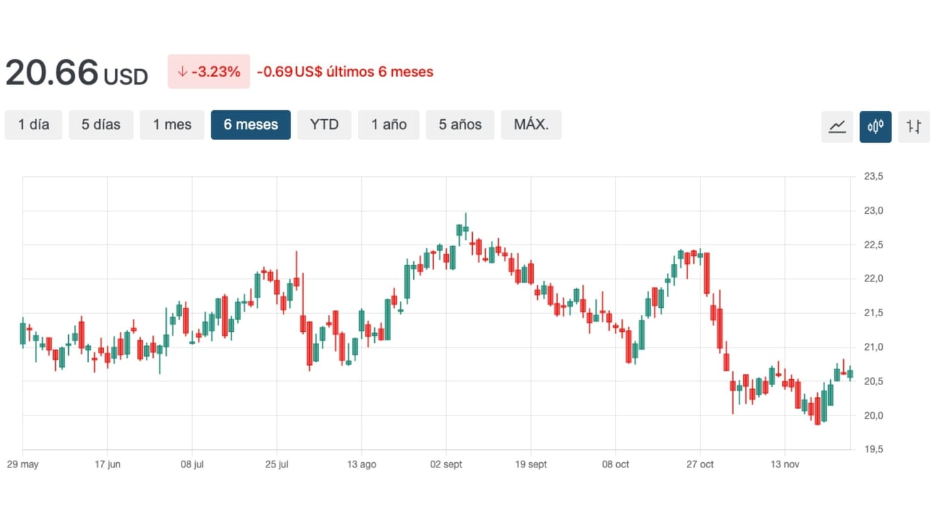Switch to YTD range
Image resolution: width=934 pixels, height=525 pixels.
[x=324, y=124]
